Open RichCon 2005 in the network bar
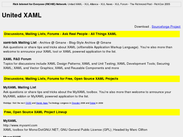The width and height of the screenshot is (183, 137). click(x=162, y=4)
